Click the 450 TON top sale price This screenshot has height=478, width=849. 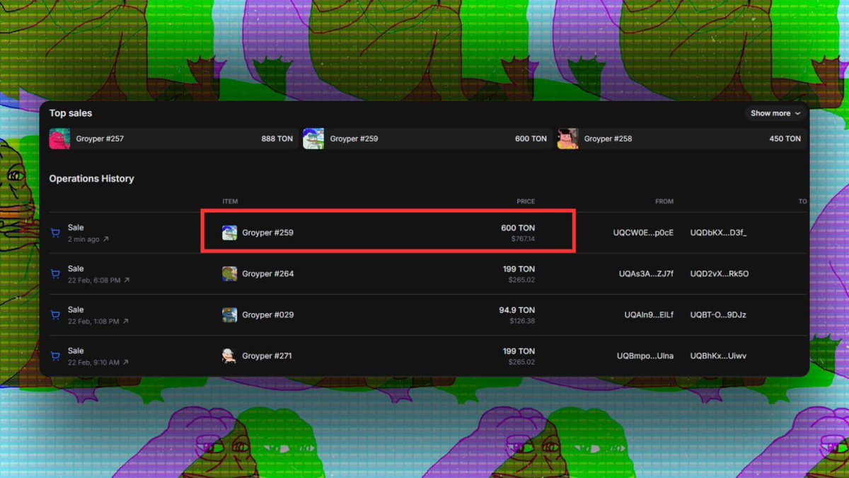point(785,139)
